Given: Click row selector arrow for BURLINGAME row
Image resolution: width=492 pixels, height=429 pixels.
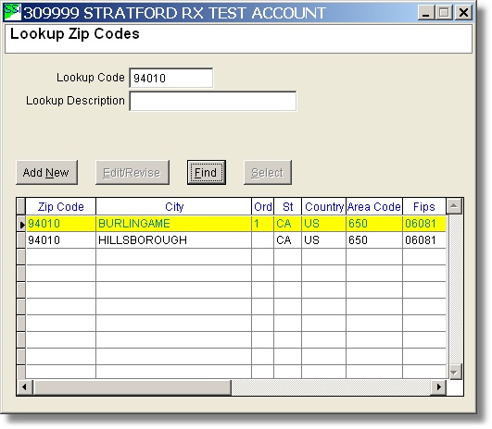Looking at the screenshot, I should [x=21, y=224].
